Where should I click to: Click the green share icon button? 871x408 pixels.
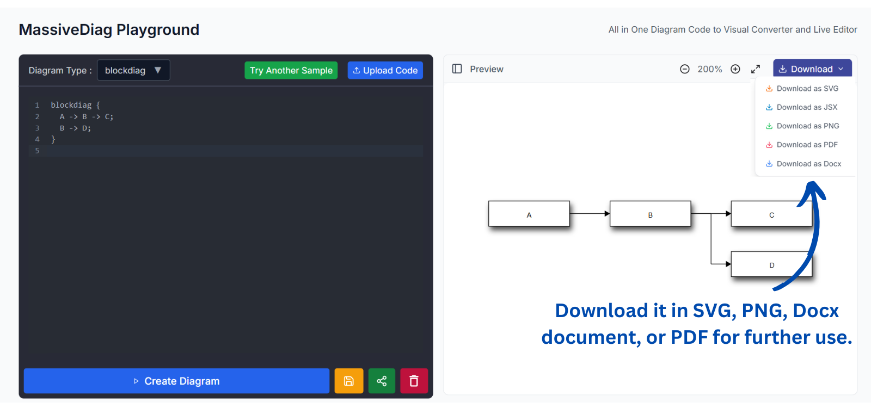(x=382, y=381)
